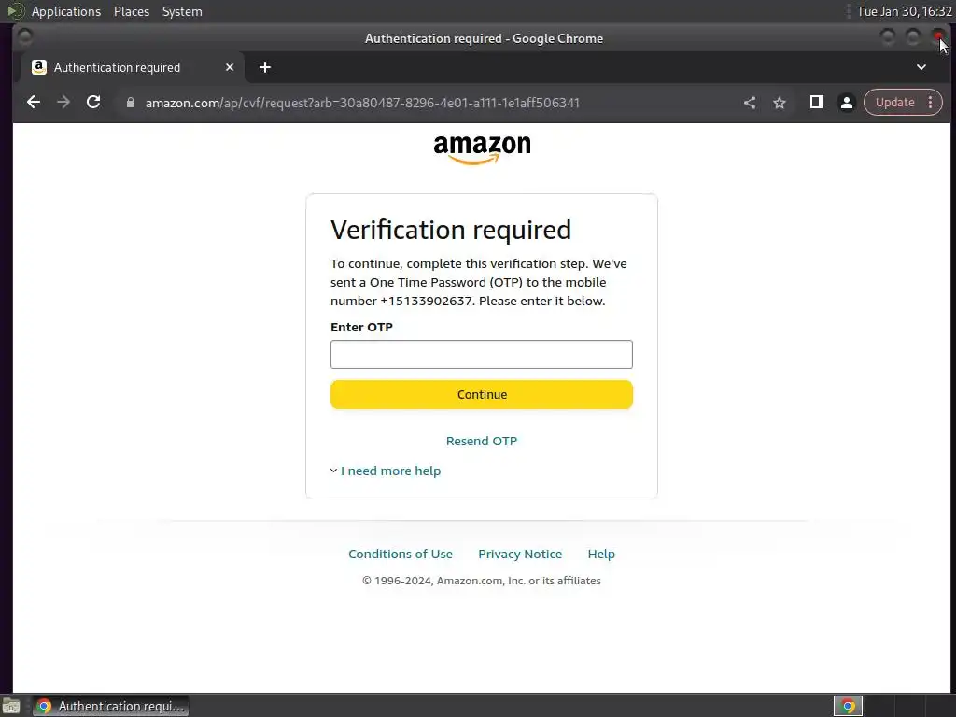
Task: Reload the Amazon verification page
Action: (x=93, y=103)
